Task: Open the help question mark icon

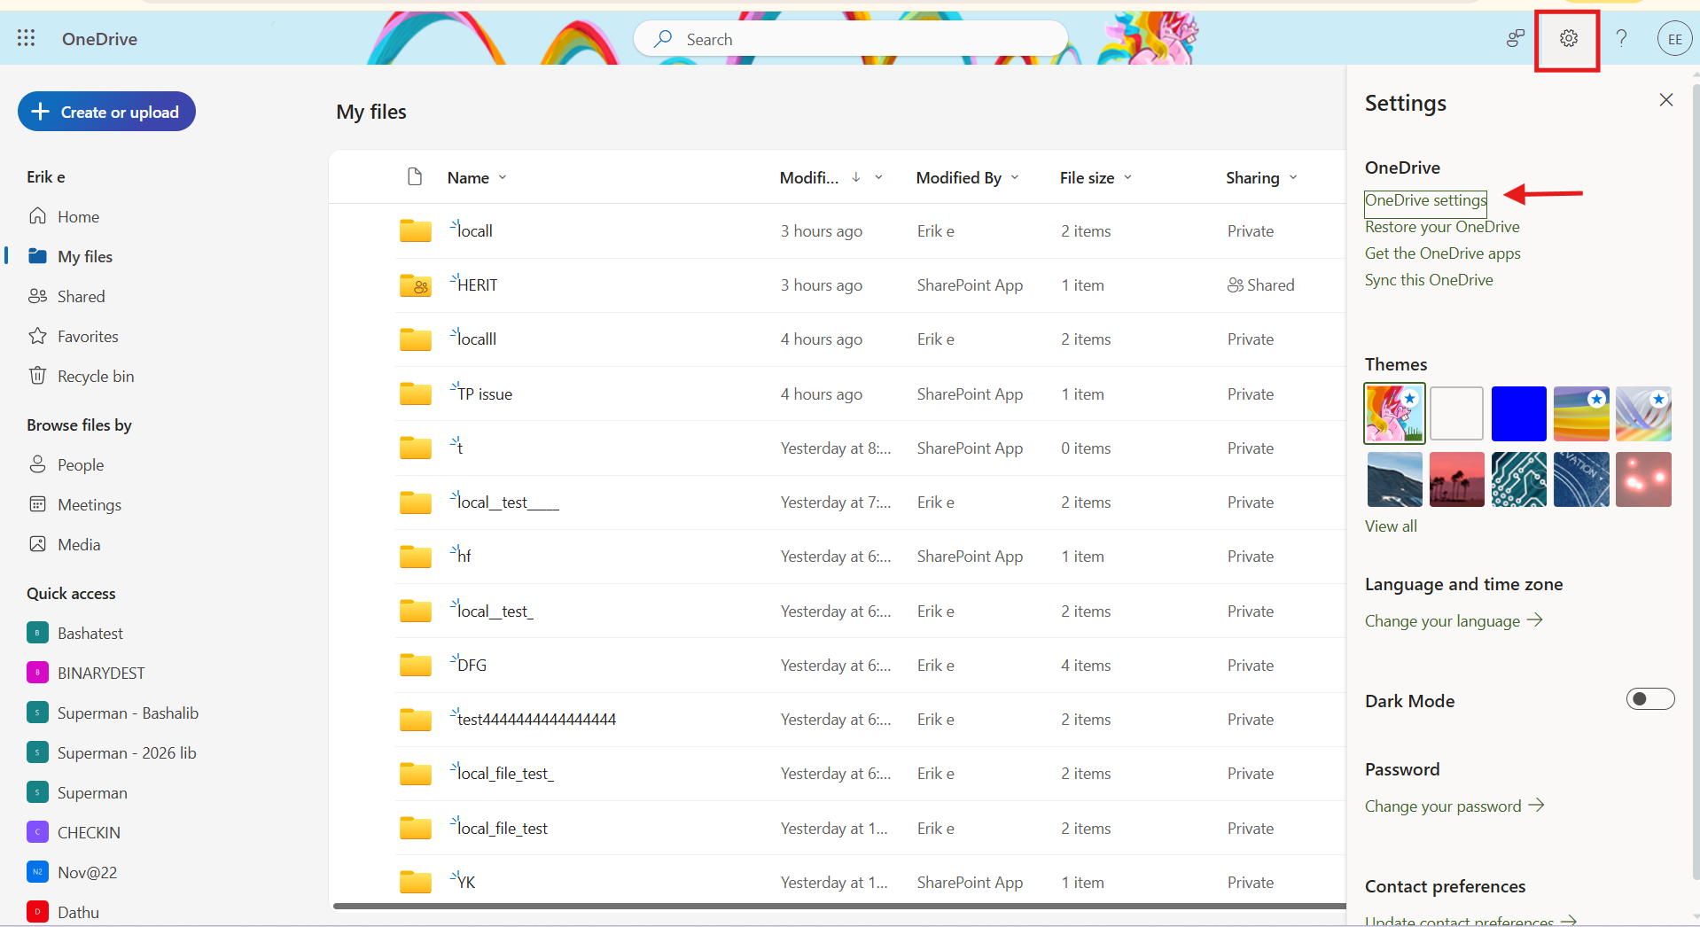Action: coord(1621,38)
